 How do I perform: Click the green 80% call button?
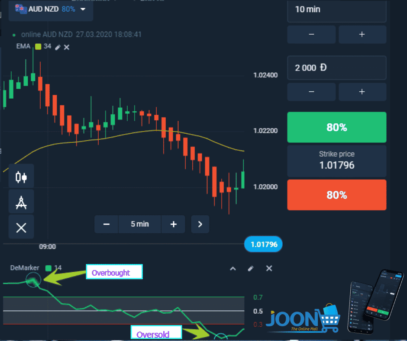click(x=337, y=127)
